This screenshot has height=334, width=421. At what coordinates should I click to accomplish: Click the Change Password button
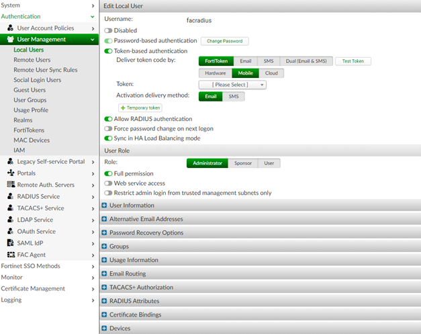[x=225, y=41]
